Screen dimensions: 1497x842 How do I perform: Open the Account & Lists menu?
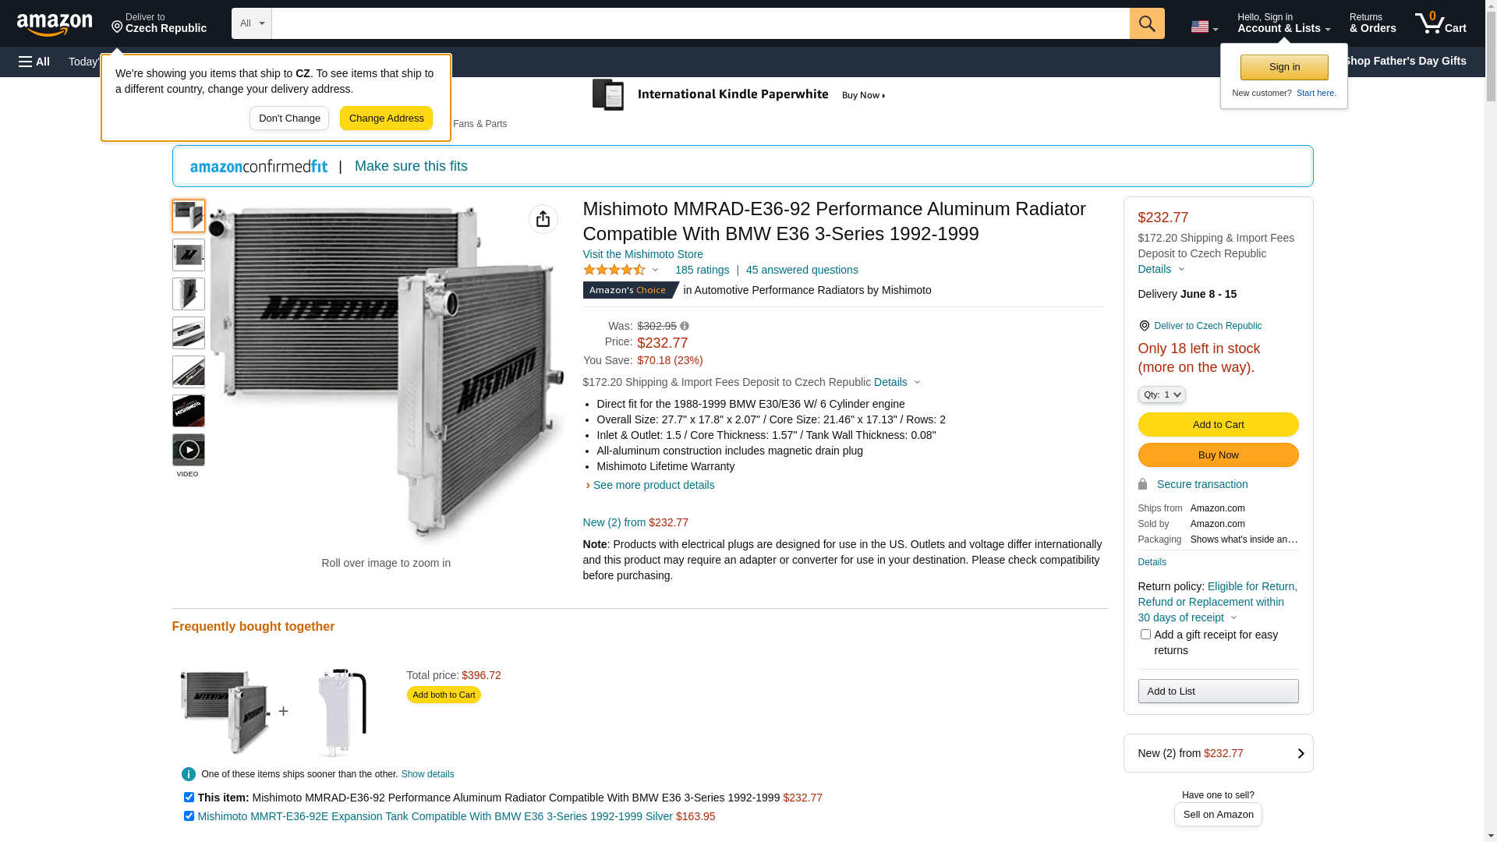(x=1283, y=23)
